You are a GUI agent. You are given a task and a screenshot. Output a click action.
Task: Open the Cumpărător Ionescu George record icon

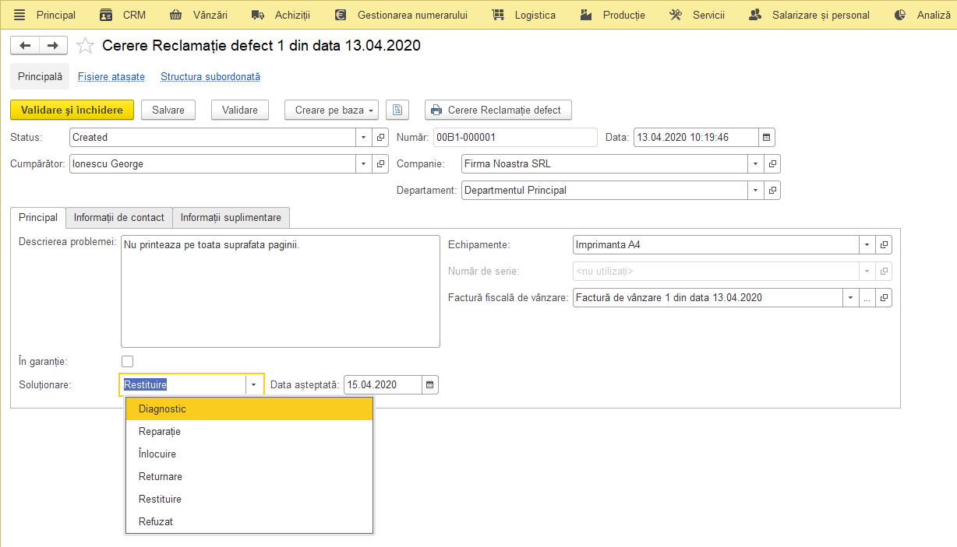click(380, 163)
